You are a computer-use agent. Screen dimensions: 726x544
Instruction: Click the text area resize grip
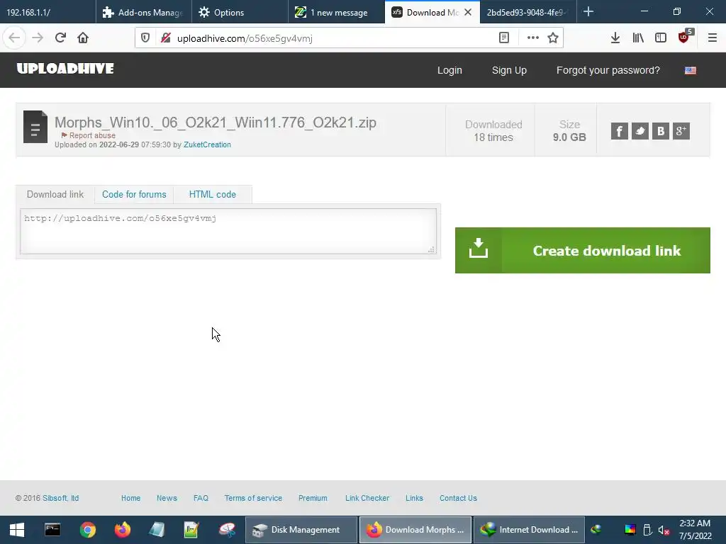431,249
